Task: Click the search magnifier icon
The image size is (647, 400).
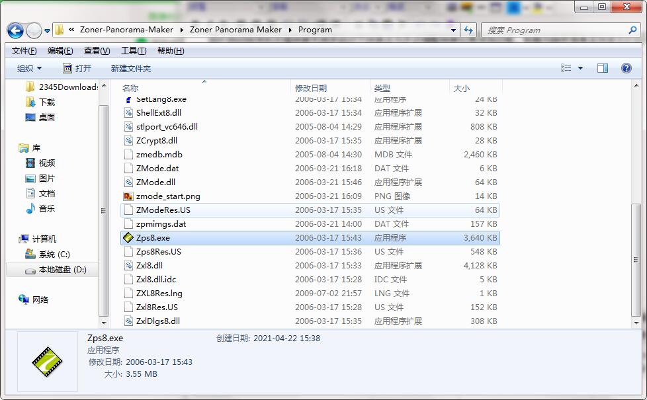Action: coord(632,30)
